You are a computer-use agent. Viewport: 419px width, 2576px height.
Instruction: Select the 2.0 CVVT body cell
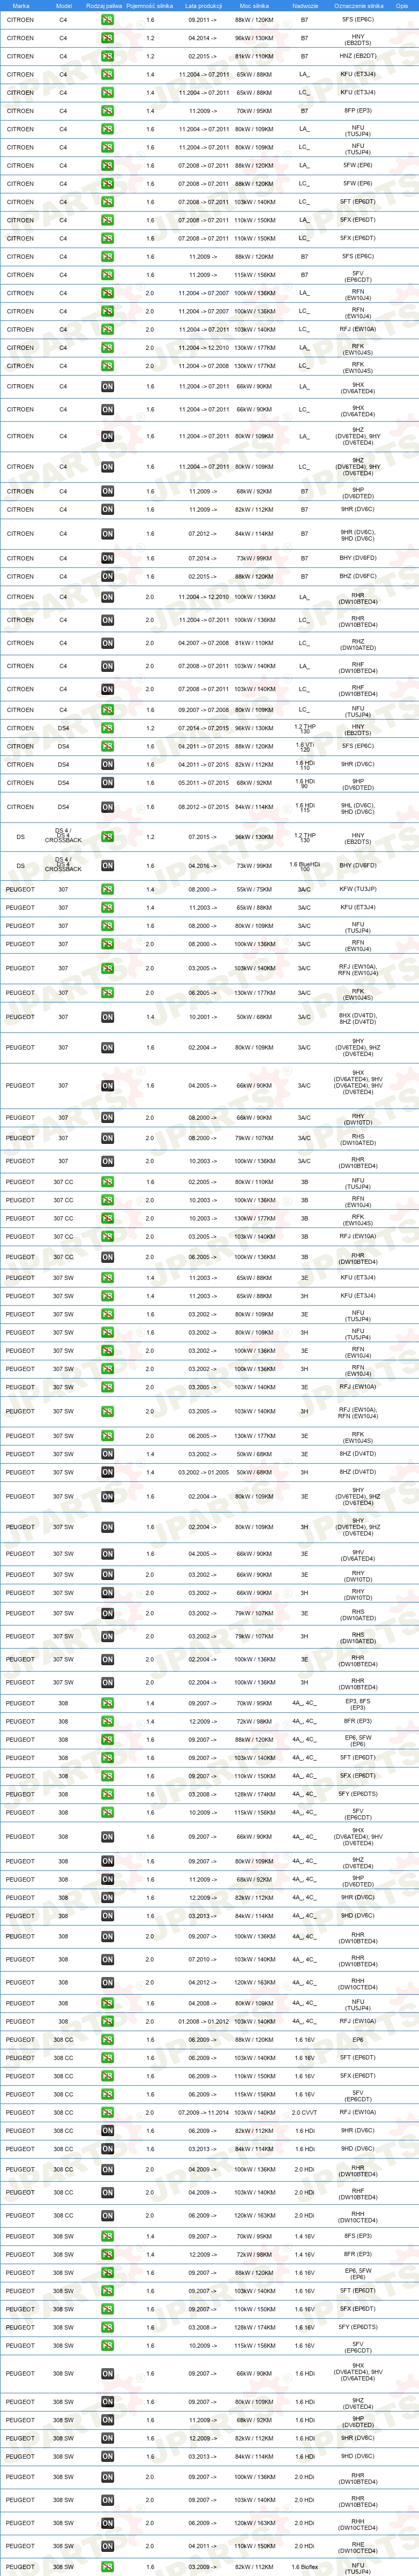coord(305,2112)
